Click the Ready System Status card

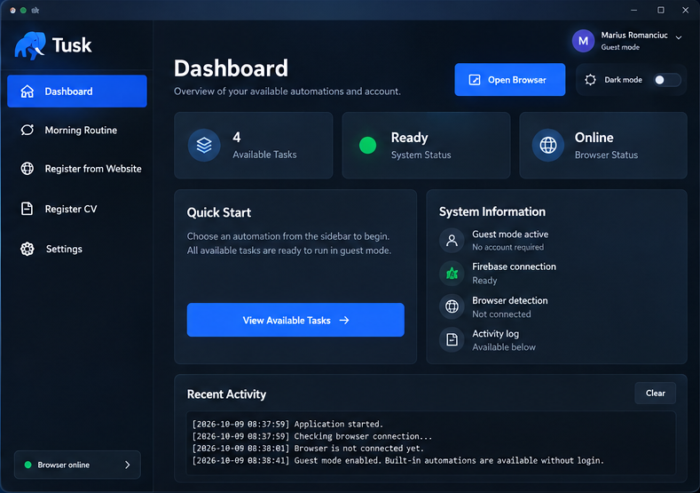click(x=426, y=146)
